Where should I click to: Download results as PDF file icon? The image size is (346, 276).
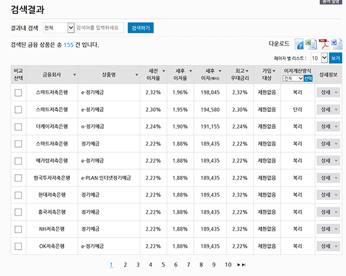pyautogui.click(x=324, y=44)
